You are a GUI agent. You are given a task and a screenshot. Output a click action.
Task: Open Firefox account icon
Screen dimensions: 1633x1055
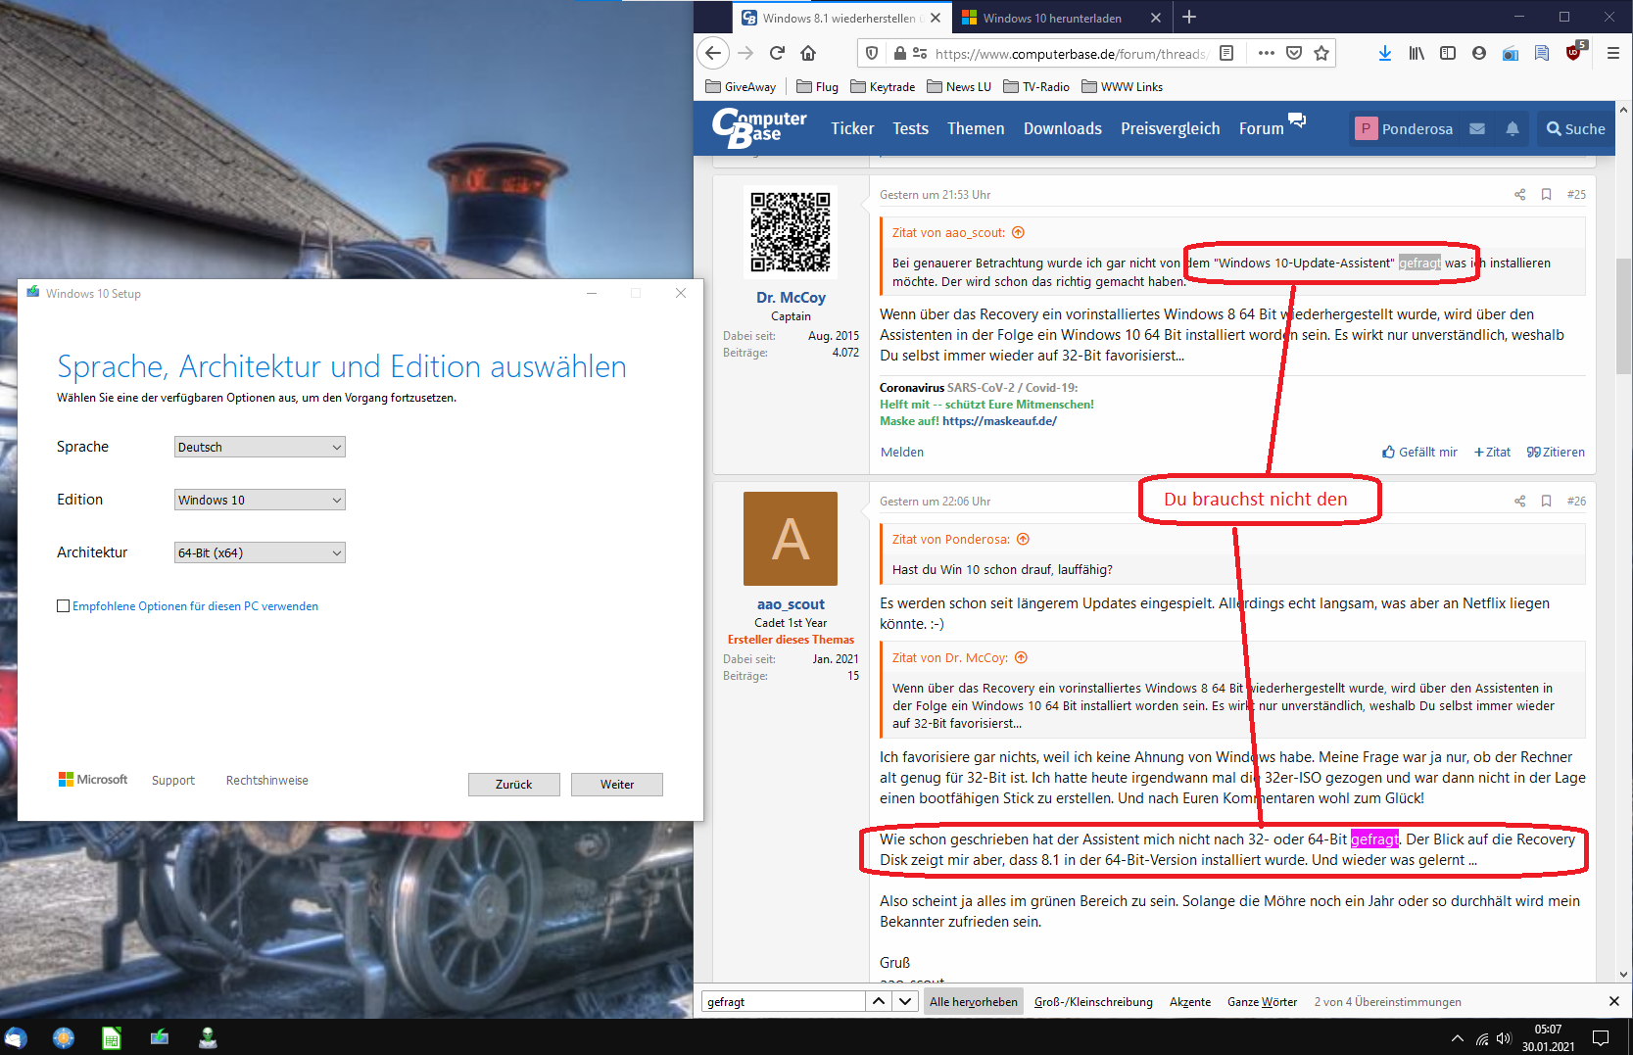pyautogui.click(x=1479, y=53)
